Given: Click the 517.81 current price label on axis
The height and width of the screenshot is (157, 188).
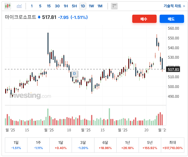Looking at the screenshot, I should pyautogui.click(x=173, y=69).
